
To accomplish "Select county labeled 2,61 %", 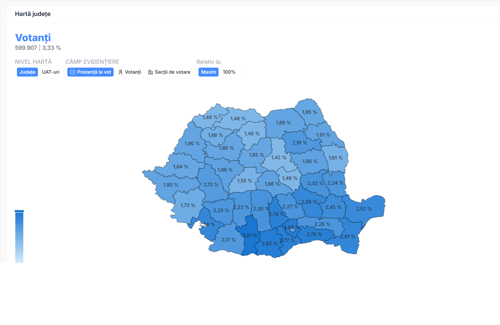I will (348, 237).
